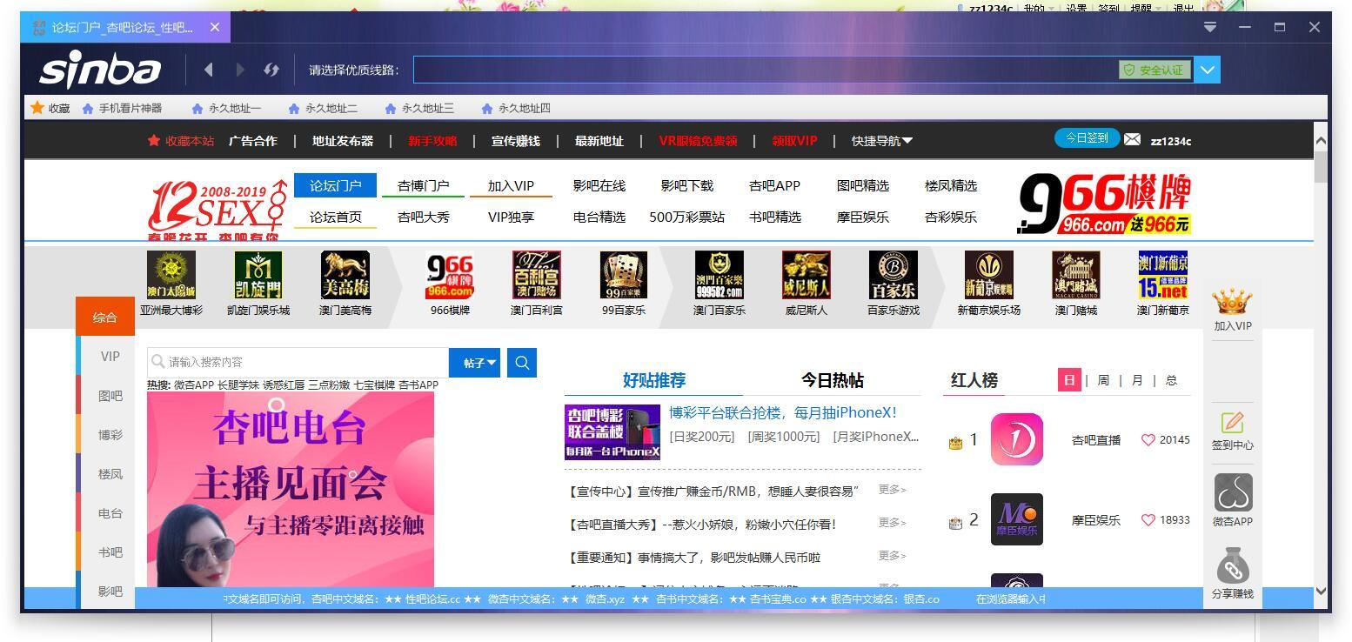
Task: Reload the page using the refresh icon
Action: (x=271, y=70)
